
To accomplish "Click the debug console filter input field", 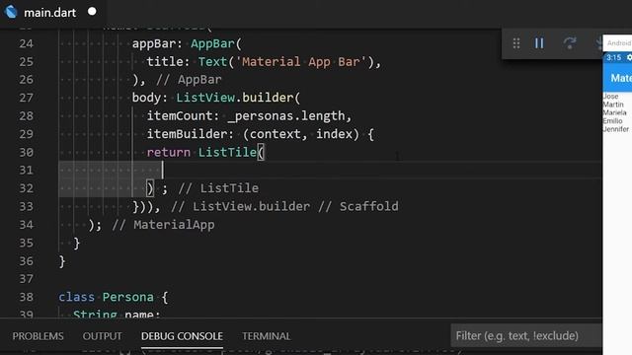I will coord(526,335).
